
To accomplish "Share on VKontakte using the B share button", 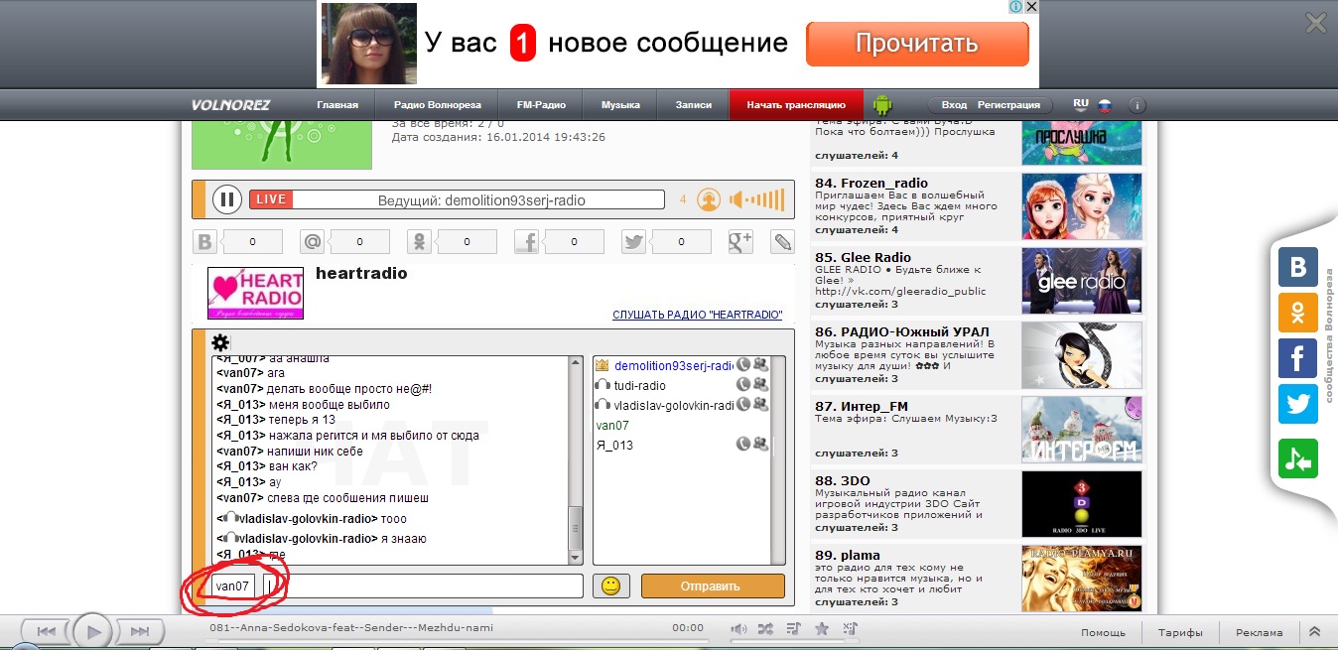I will [x=205, y=241].
